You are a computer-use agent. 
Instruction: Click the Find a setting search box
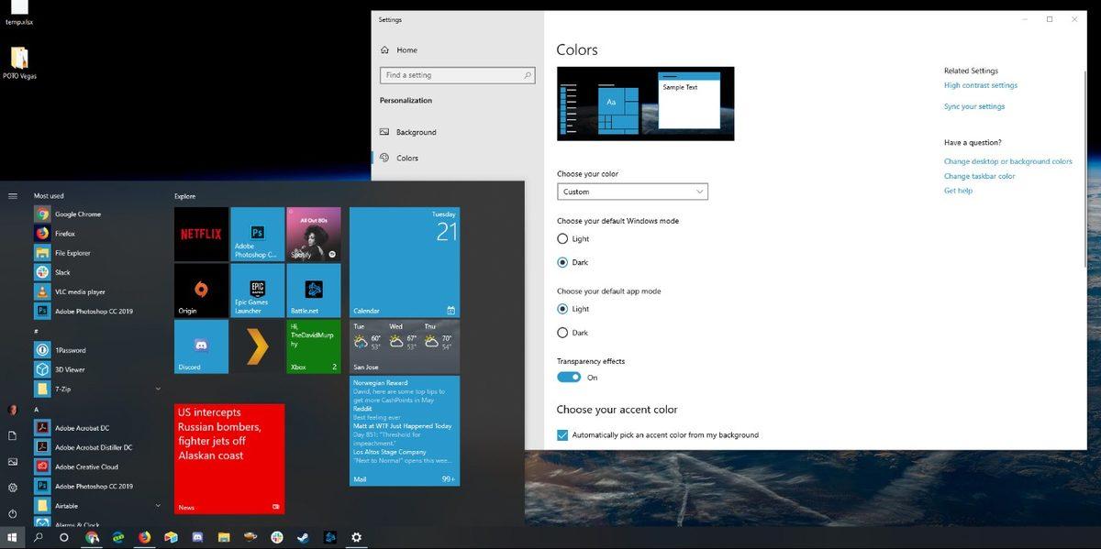tap(457, 75)
